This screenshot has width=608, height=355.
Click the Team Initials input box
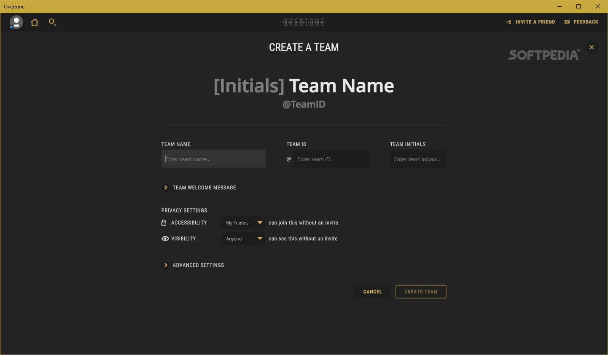click(418, 159)
